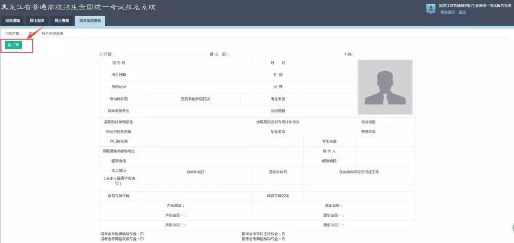Viewport: 514px width, 243px height.
Task: Click the user avatar icon in header
Action: (x=431, y=8)
